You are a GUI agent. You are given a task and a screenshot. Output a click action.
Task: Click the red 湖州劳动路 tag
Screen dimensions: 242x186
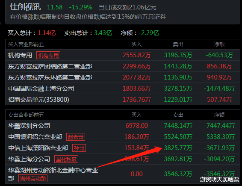33,178
